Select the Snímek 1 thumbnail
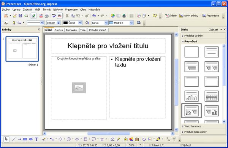Screen dimensions: 228x148 [x=22, y=49]
